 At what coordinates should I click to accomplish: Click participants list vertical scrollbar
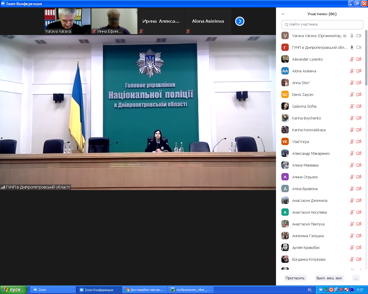366,57
